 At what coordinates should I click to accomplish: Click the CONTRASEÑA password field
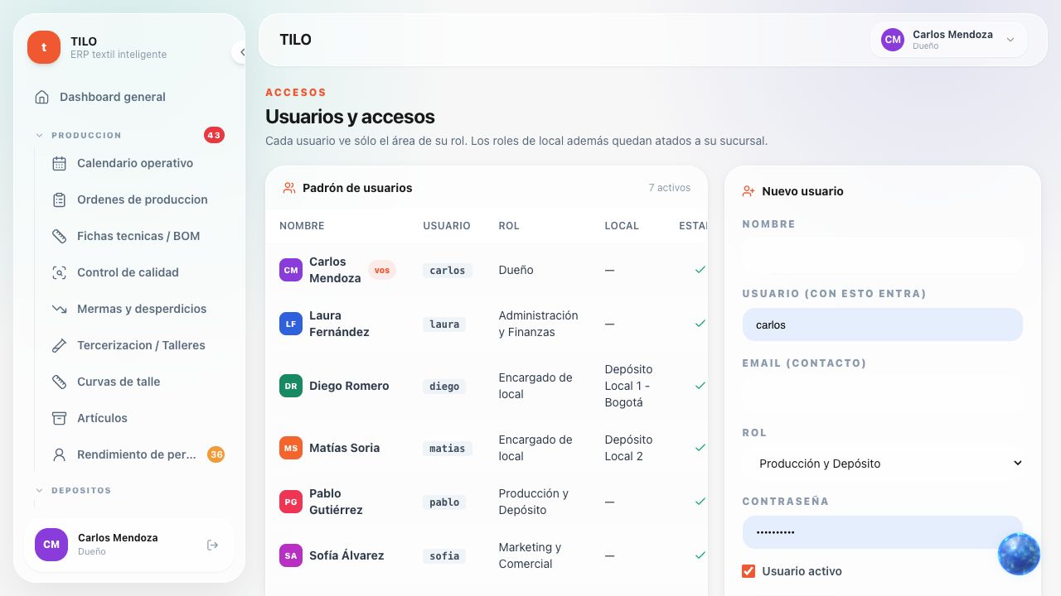coord(883,532)
